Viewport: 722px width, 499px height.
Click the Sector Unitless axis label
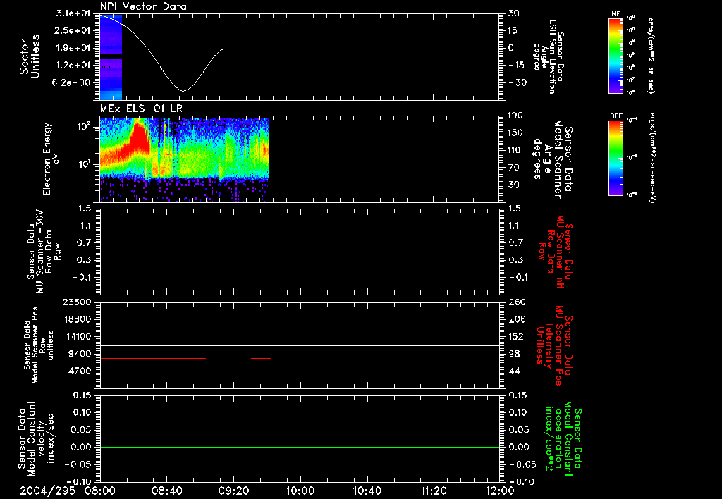click(x=30, y=56)
